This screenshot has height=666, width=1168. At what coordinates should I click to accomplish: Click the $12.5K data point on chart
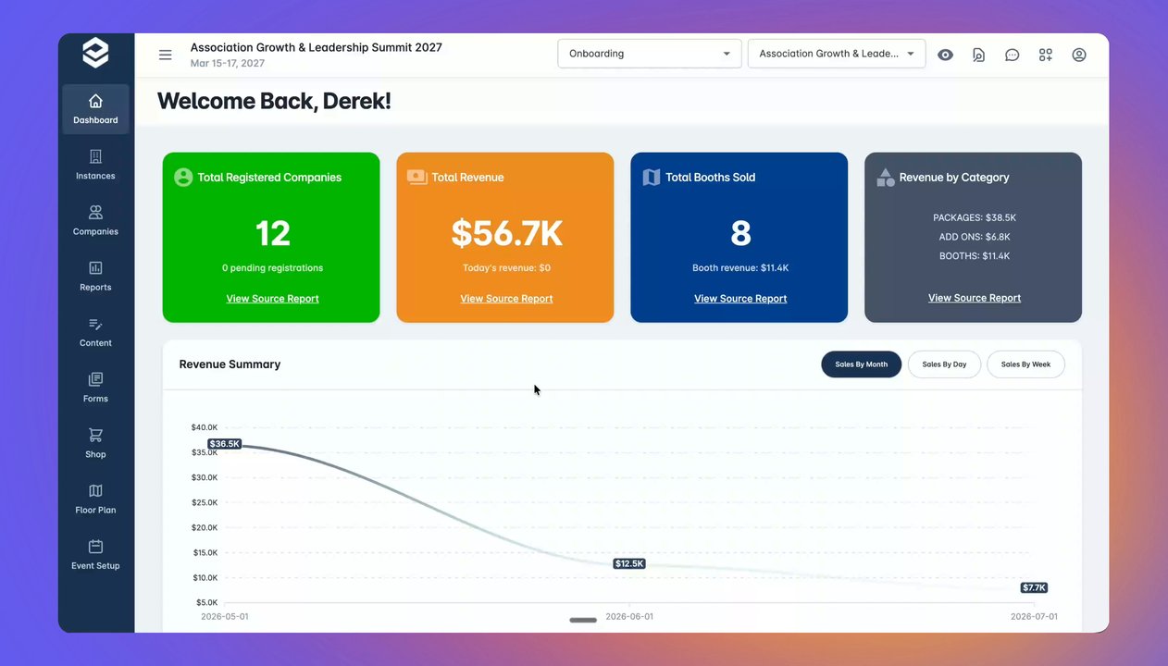click(629, 563)
